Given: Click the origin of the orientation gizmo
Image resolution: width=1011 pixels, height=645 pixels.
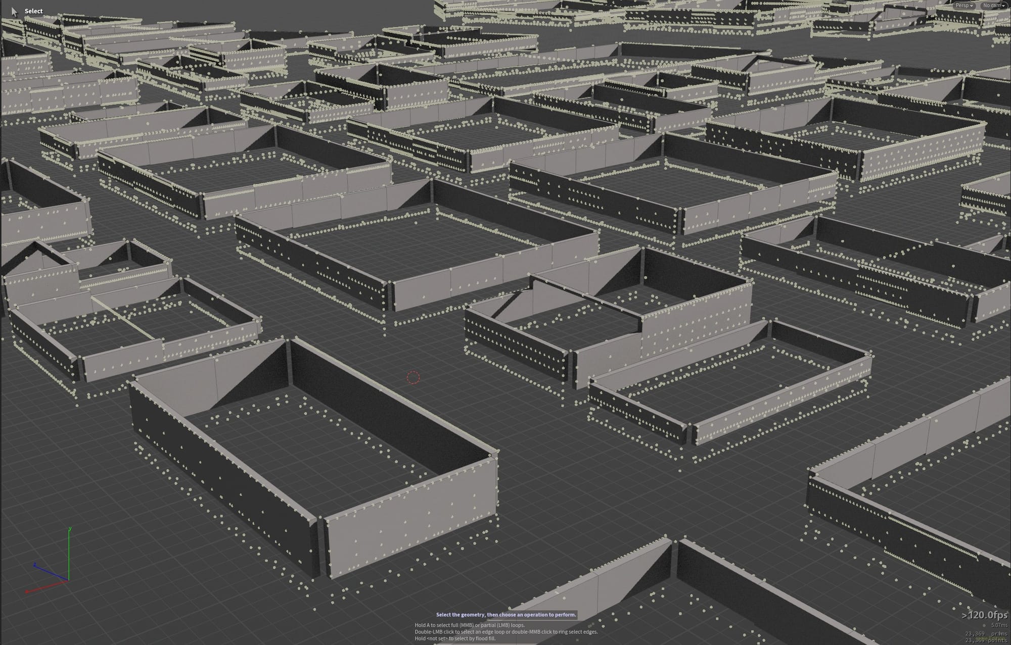Looking at the screenshot, I should (68, 580).
